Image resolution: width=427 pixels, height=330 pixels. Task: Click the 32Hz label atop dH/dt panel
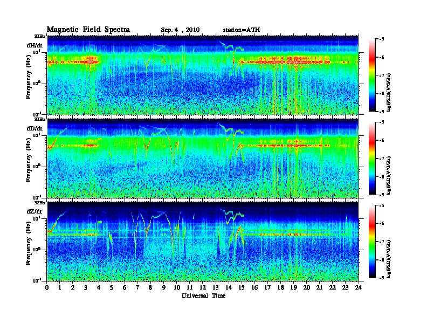click(40, 36)
